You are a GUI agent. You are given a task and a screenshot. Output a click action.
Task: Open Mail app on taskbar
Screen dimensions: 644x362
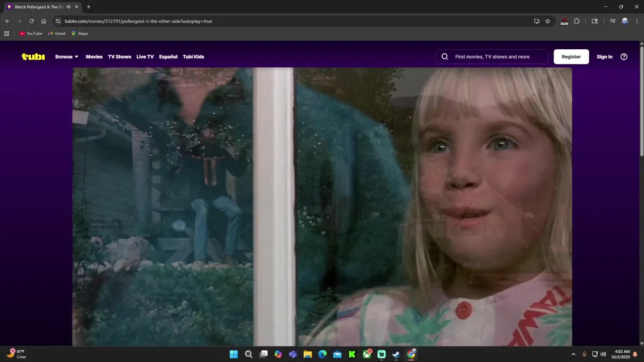point(337,354)
